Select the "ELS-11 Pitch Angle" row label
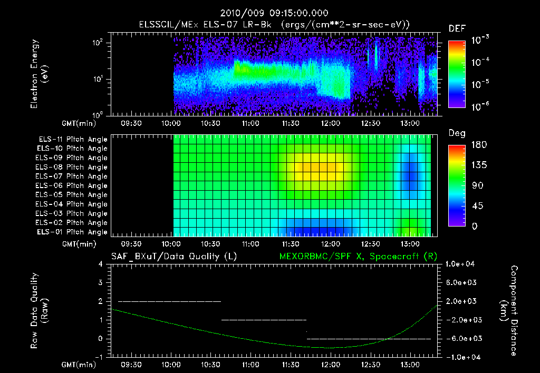The height and width of the screenshot is (373, 540). click(73, 140)
